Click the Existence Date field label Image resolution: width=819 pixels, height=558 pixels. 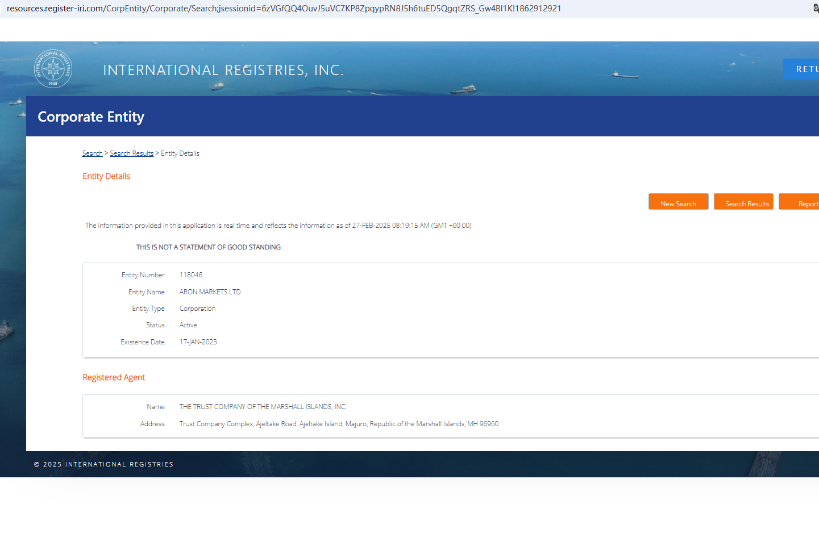point(142,342)
